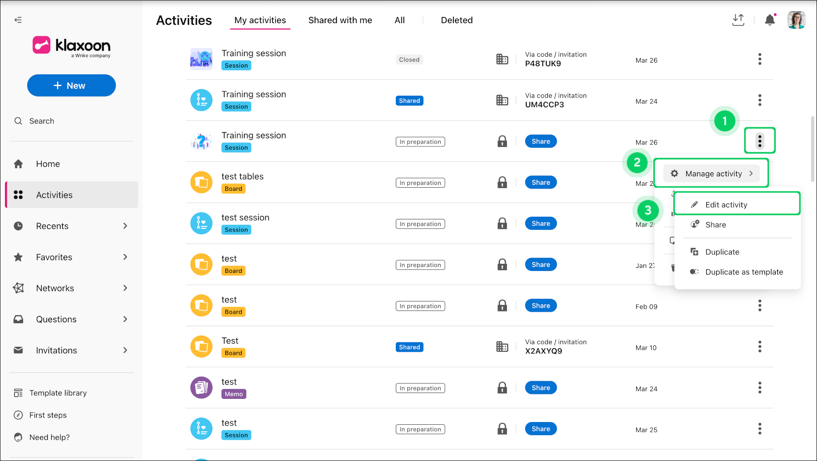Viewport: 817px width, 461px height.
Task: Expand the Invitations section
Action: tap(125, 350)
